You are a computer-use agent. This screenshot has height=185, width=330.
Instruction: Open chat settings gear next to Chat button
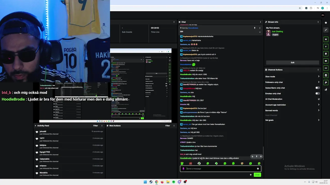pyautogui.click(x=251, y=175)
